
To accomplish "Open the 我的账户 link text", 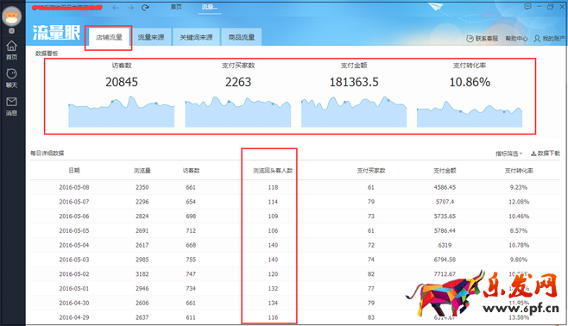I will pos(553,38).
